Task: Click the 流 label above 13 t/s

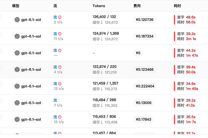Action: coord(55,84)
